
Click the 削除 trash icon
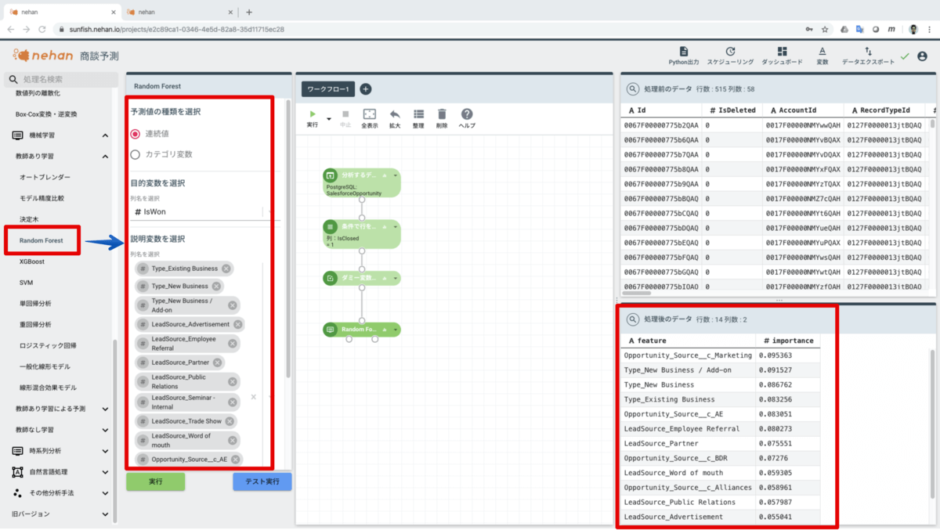pyautogui.click(x=442, y=114)
